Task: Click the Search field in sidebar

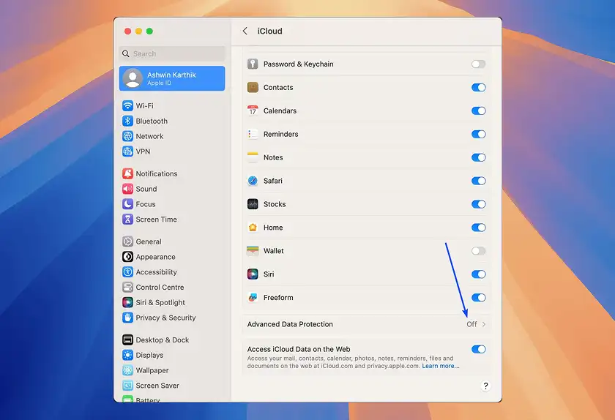Action: coord(172,53)
